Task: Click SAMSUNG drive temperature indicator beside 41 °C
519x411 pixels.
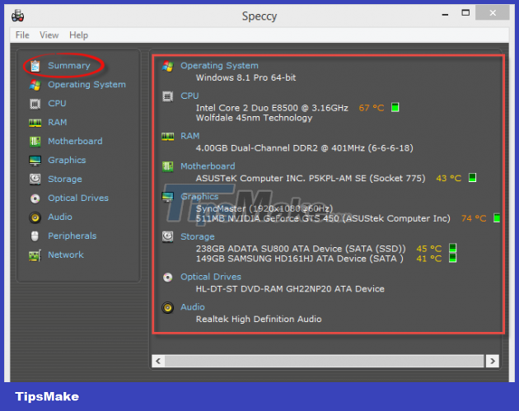Action: click(453, 258)
